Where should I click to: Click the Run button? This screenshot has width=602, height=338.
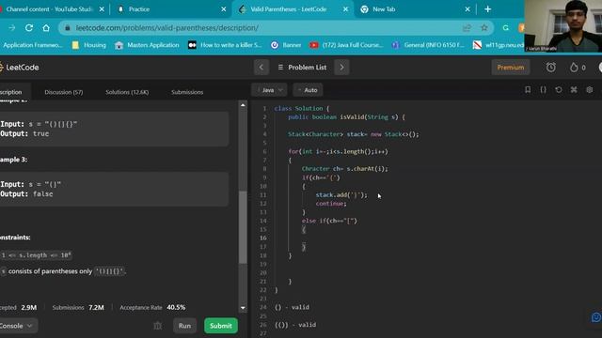pos(184,326)
